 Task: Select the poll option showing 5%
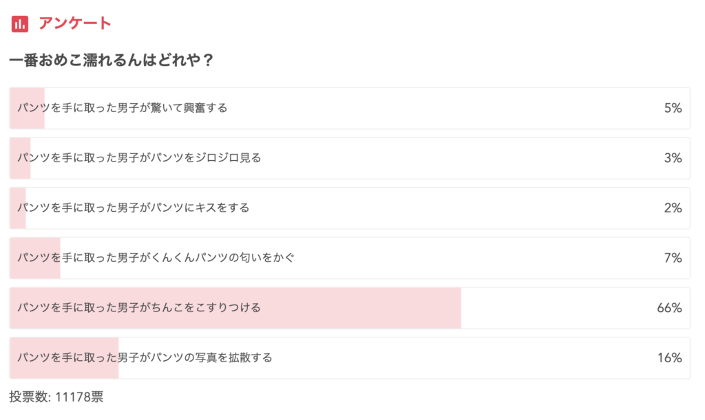pyautogui.click(x=349, y=108)
